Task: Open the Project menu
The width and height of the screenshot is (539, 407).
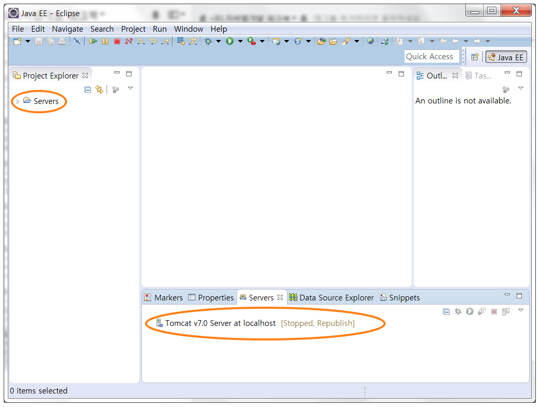Action: [x=134, y=29]
